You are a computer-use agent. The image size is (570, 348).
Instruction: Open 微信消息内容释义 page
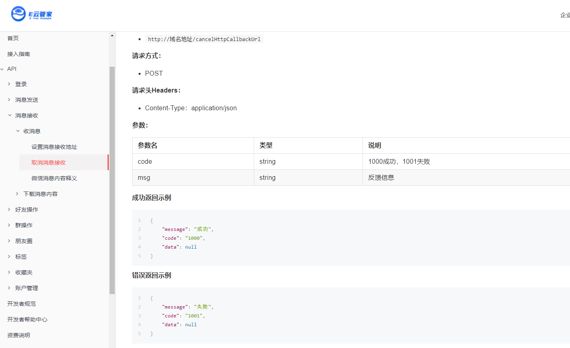[x=54, y=178]
